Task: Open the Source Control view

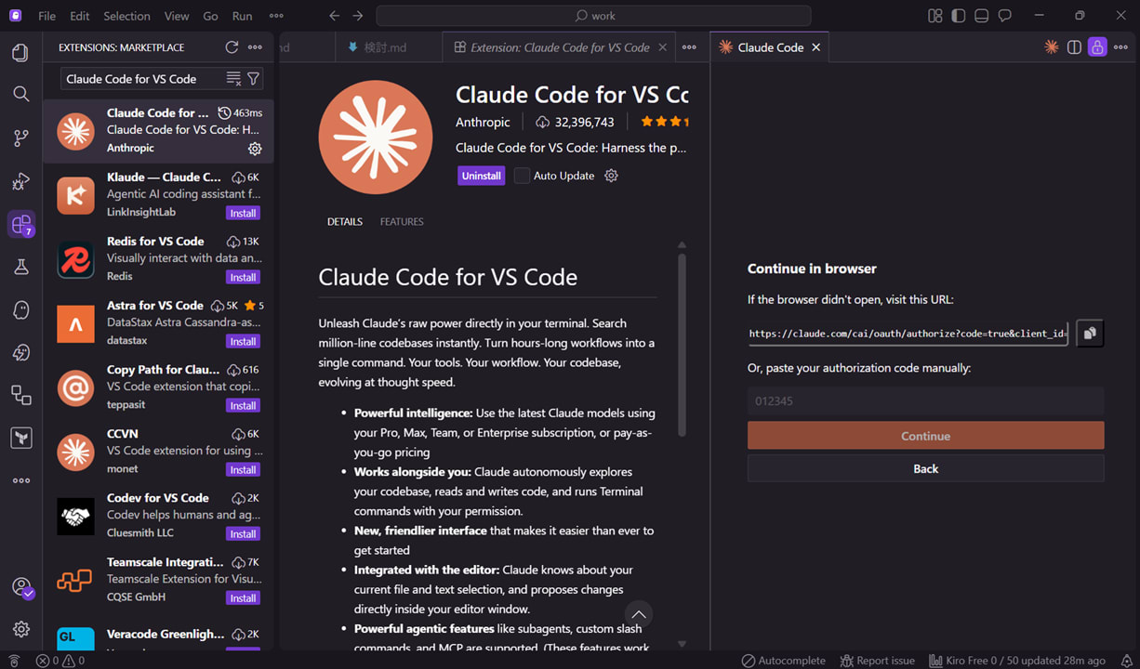Action: [20, 138]
